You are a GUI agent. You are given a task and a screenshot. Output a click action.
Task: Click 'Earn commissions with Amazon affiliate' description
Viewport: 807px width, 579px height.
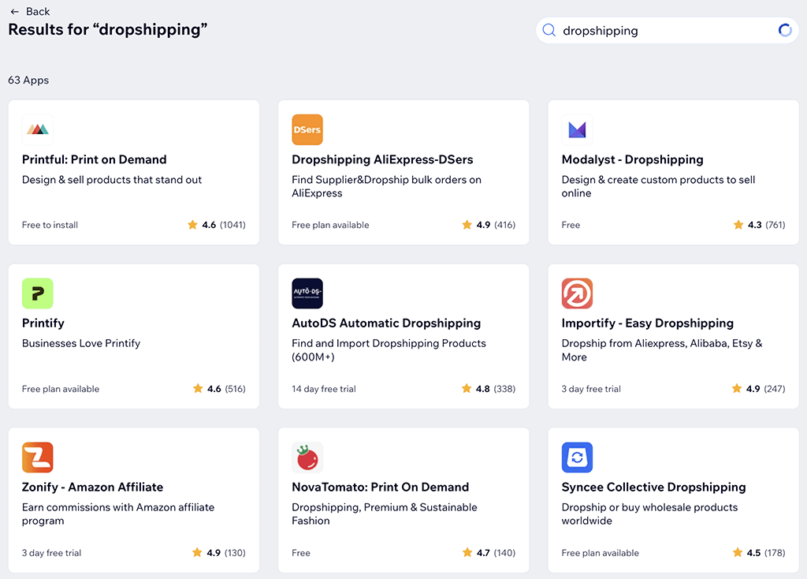[118, 514]
